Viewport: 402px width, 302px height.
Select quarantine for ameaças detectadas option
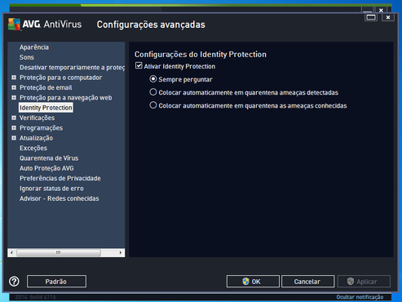tap(153, 92)
